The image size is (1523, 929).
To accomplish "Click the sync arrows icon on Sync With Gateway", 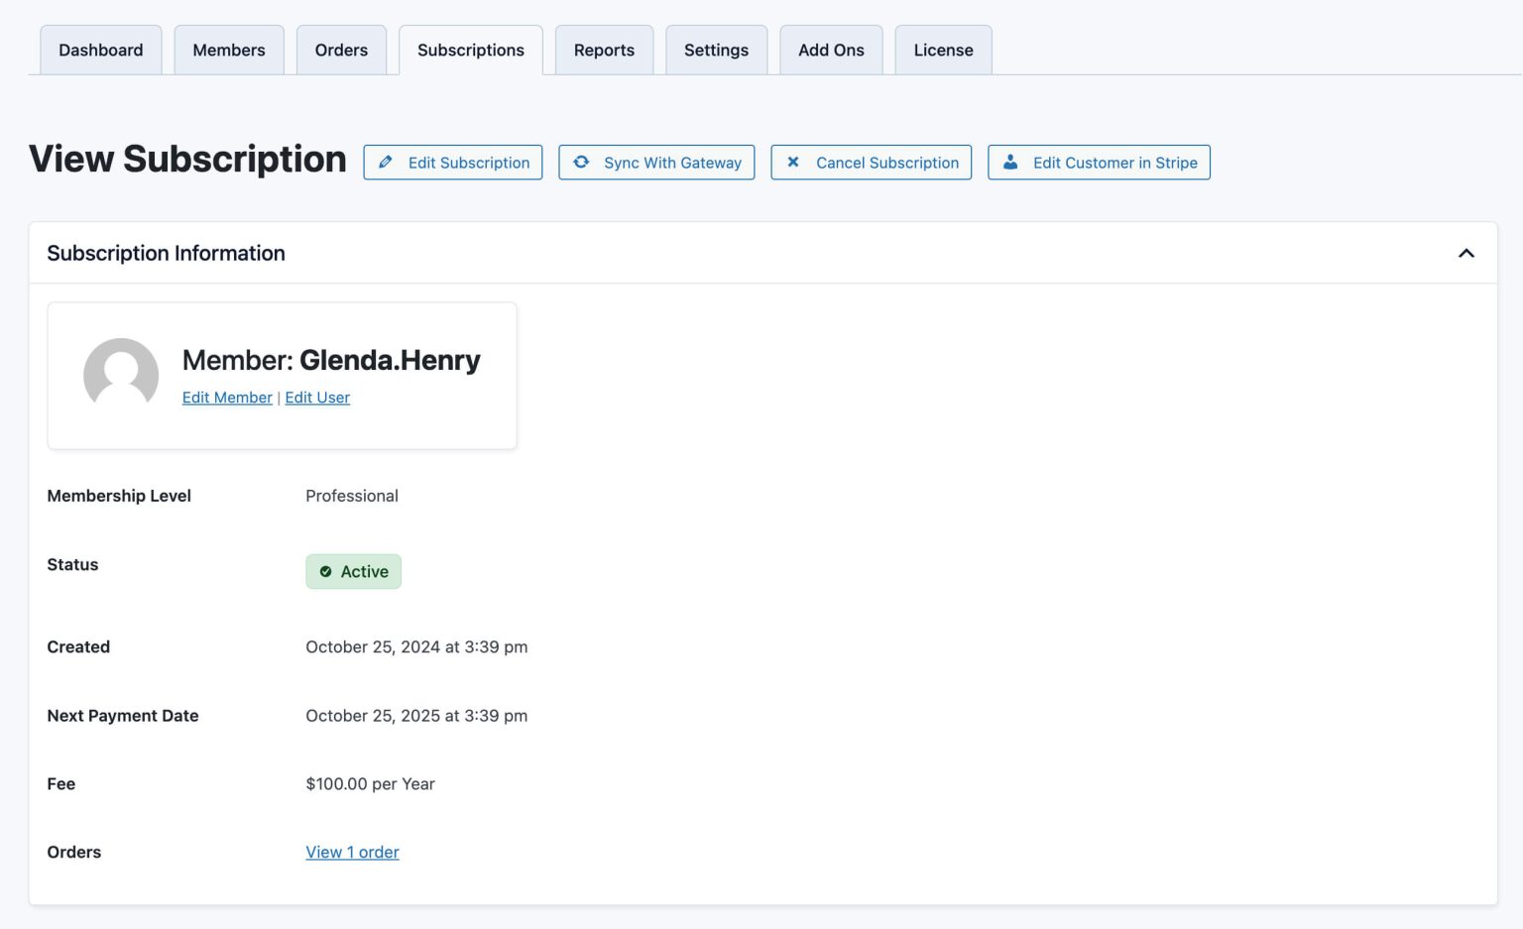I will pos(581,162).
